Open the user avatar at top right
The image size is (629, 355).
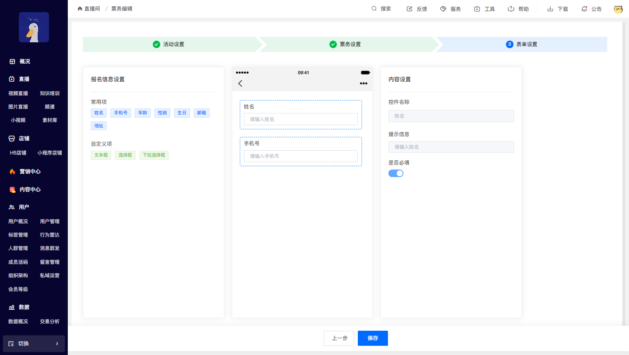click(x=618, y=9)
